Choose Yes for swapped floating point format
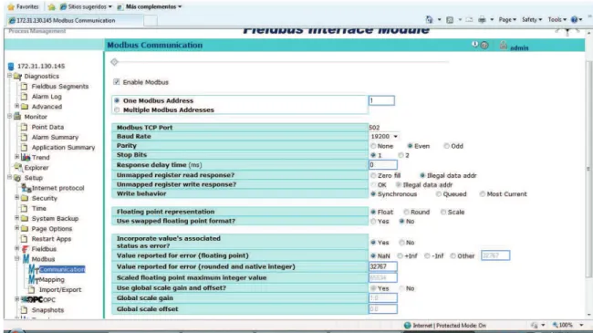Viewport: 593px width, 333px height. (x=373, y=222)
